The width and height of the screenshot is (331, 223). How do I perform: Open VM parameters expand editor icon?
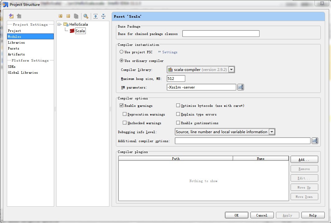click(241, 87)
